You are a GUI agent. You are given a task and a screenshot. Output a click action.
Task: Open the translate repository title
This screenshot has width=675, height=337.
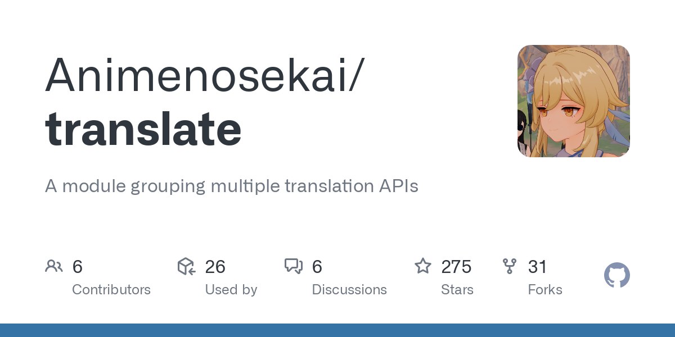(x=143, y=129)
